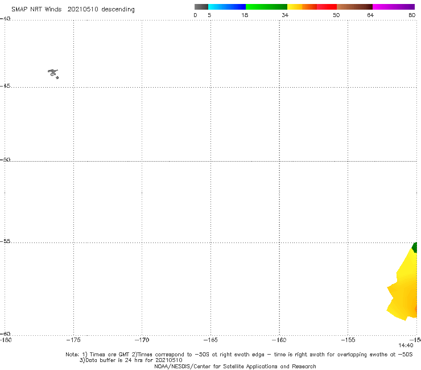Click the -175 longitude axis label
421x370 pixels.
point(73,340)
